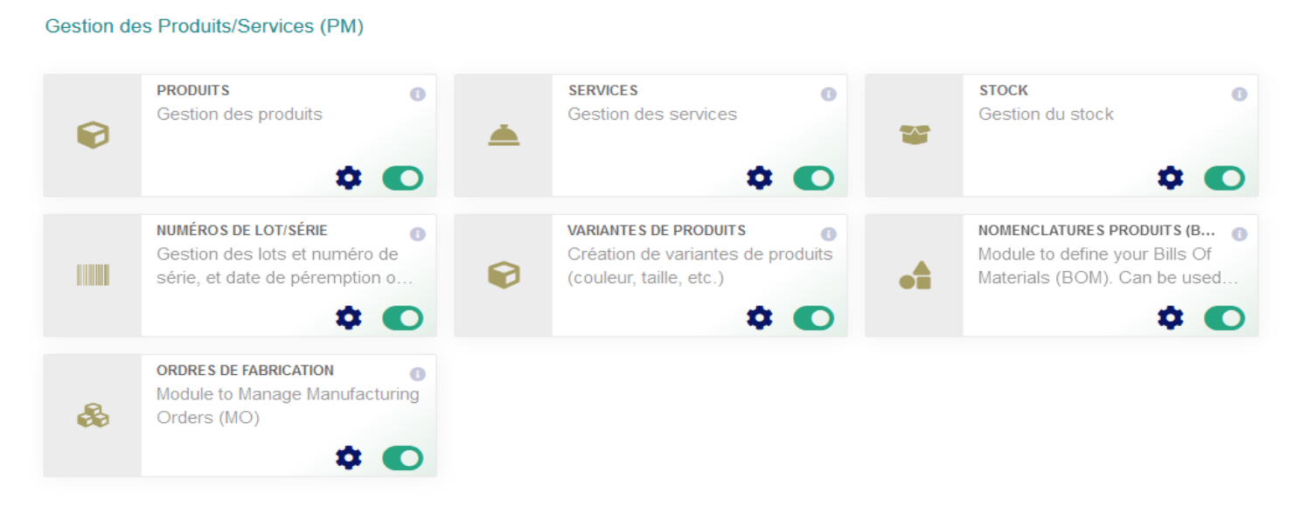Disable the Services module toggle
Screen dimensions: 1301x514
[x=814, y=178]
